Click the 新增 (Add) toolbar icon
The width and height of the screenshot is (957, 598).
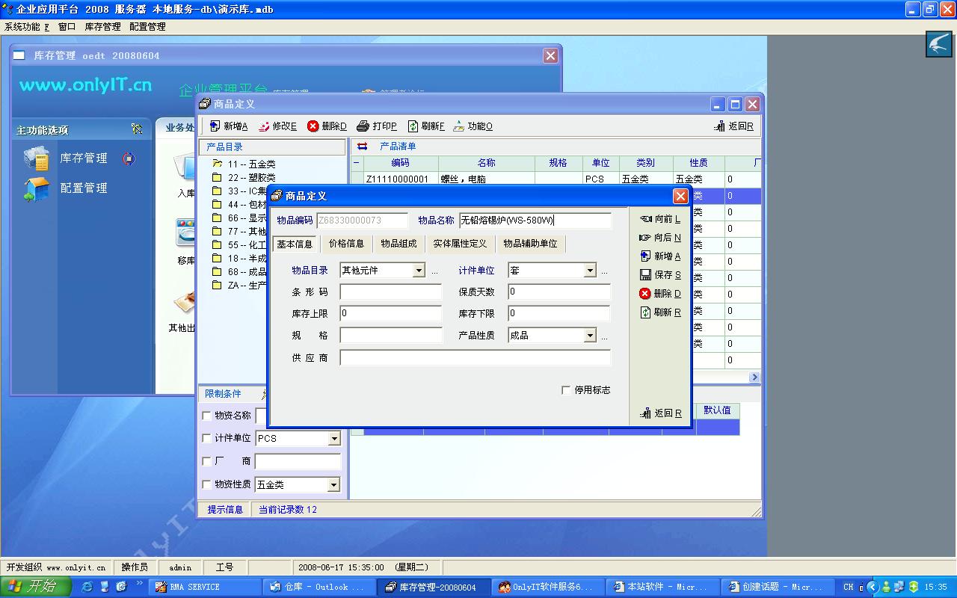point(215,126)
